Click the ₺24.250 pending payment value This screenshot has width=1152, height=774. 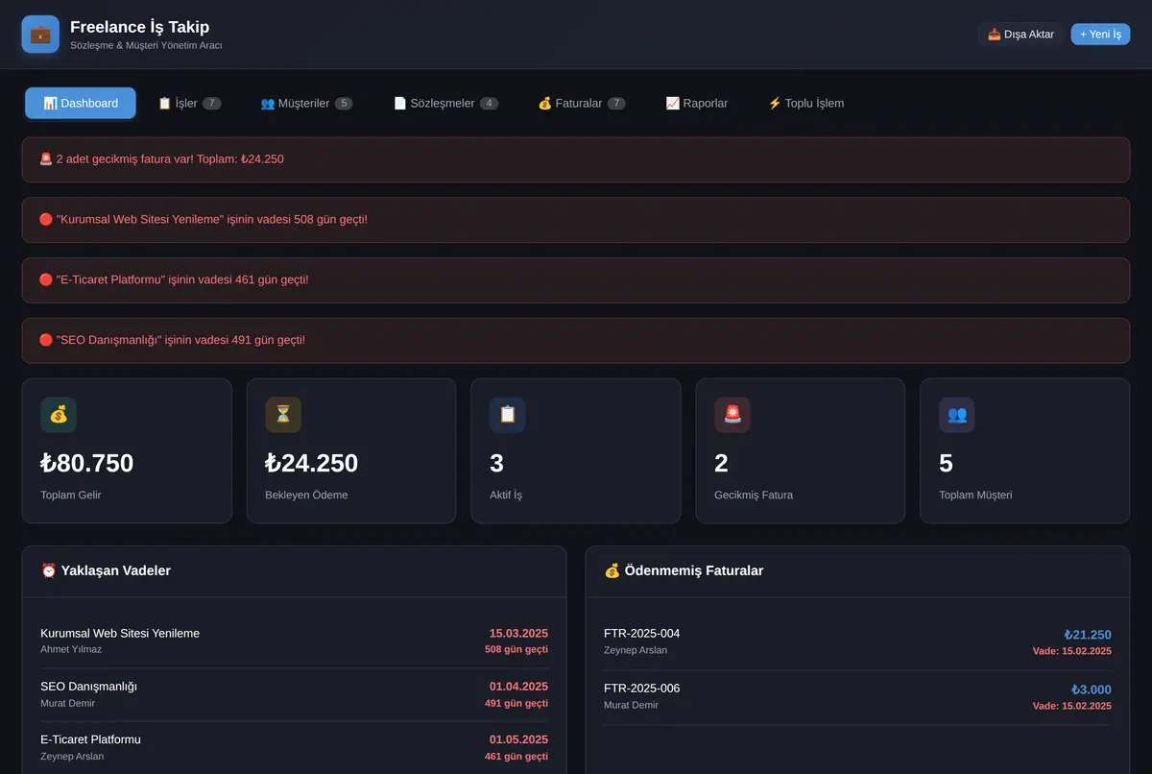[312, 463]
